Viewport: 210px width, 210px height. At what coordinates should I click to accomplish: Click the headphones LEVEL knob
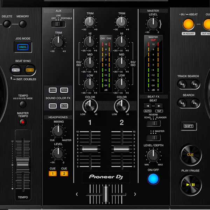(58, 154)
